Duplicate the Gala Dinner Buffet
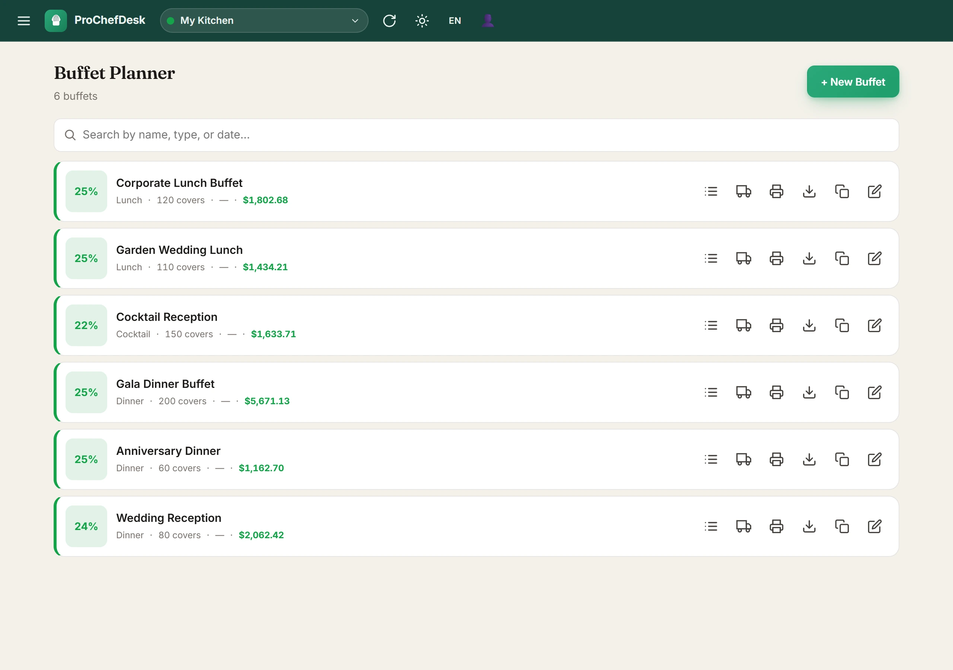 (842, 392)
